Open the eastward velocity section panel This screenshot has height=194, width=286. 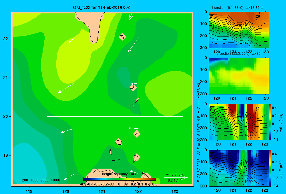(239, 168)
